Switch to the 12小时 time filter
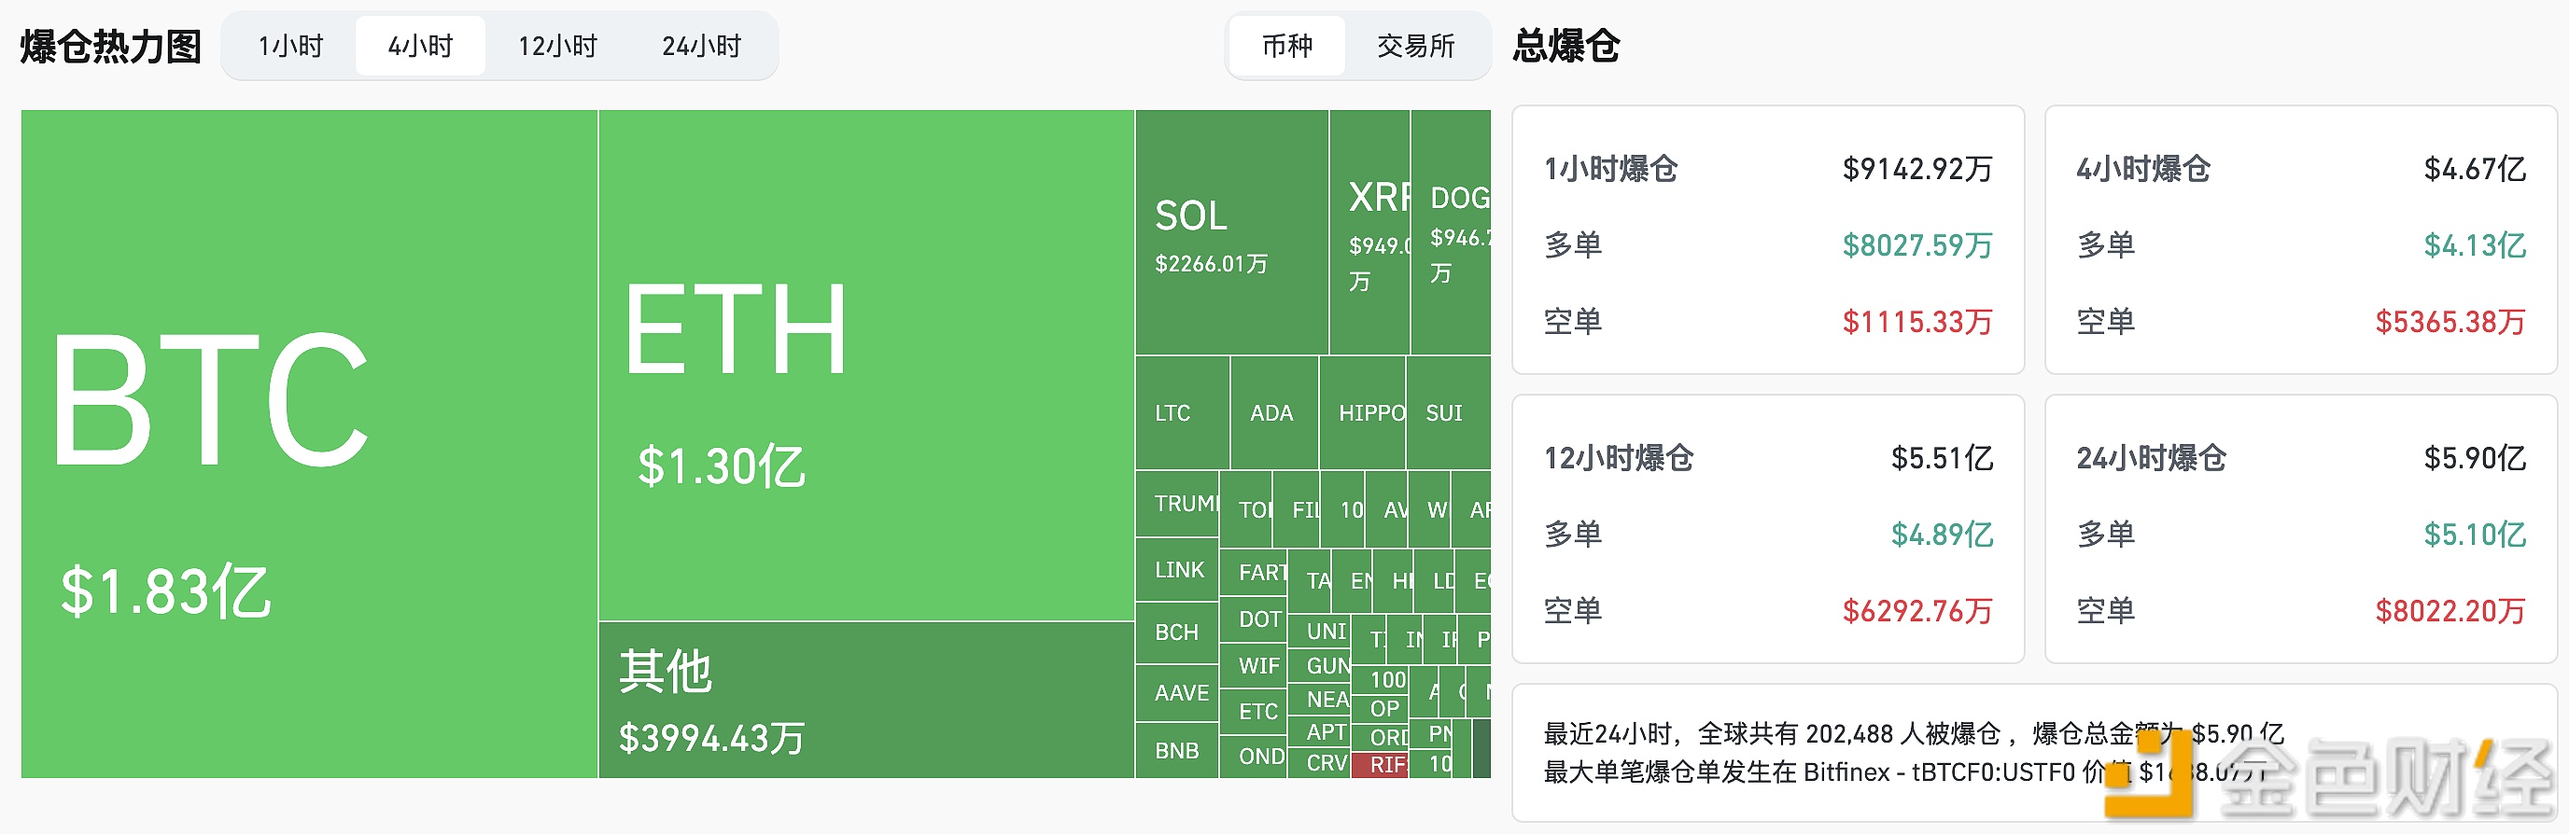Viewport: 2569px width, 834px height. [556, 45]
